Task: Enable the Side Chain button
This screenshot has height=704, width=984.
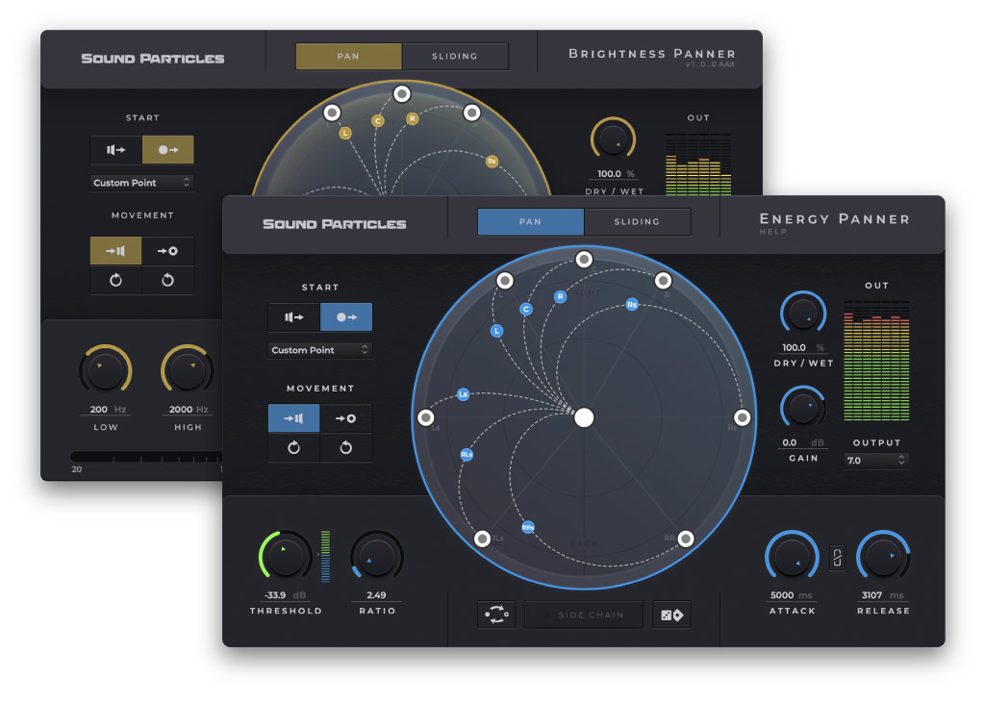Action: pyautogui.click(x=584, y=615)
